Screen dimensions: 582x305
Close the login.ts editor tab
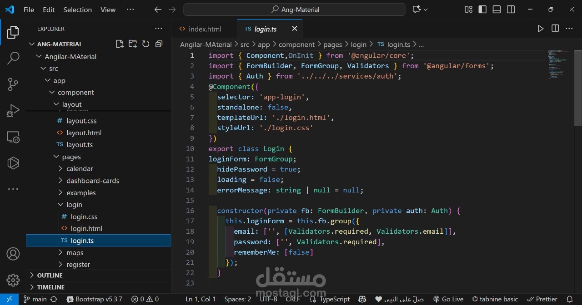click(x=295, y=29)
